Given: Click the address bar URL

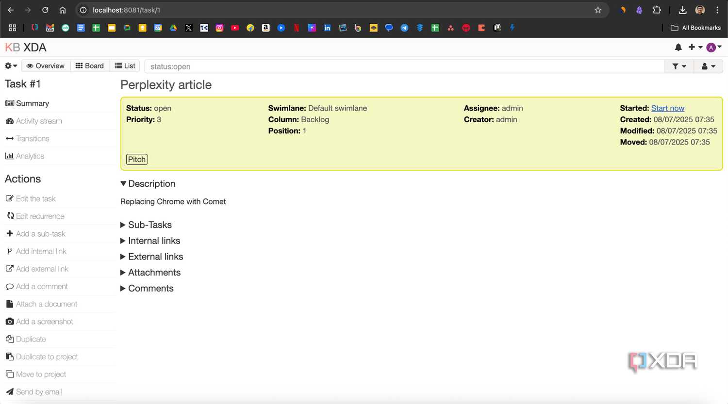Looking at the screenshot, I should (126, 10).
